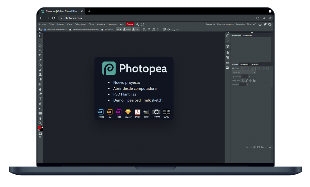The image size is (310, 187).
Task: Open PSD Plantillas link
Action: 125,94
